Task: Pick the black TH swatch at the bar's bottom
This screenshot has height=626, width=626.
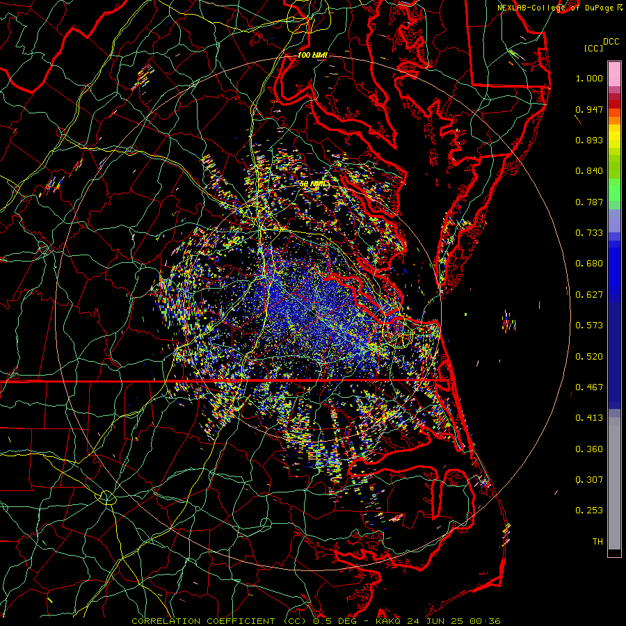Action: 614,552
